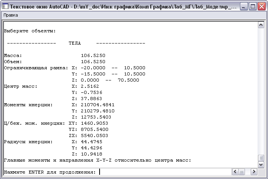
Task: Click the command line scroll right arrow
Action: (254, 172)
